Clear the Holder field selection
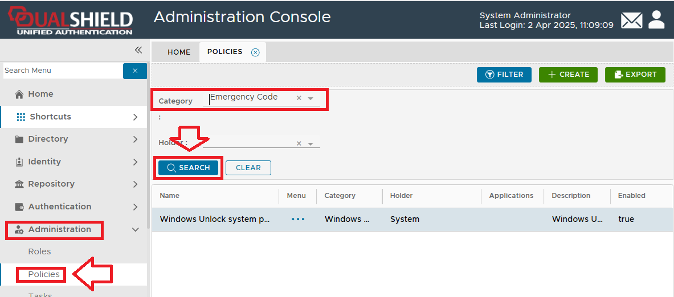 coord(299,143)
